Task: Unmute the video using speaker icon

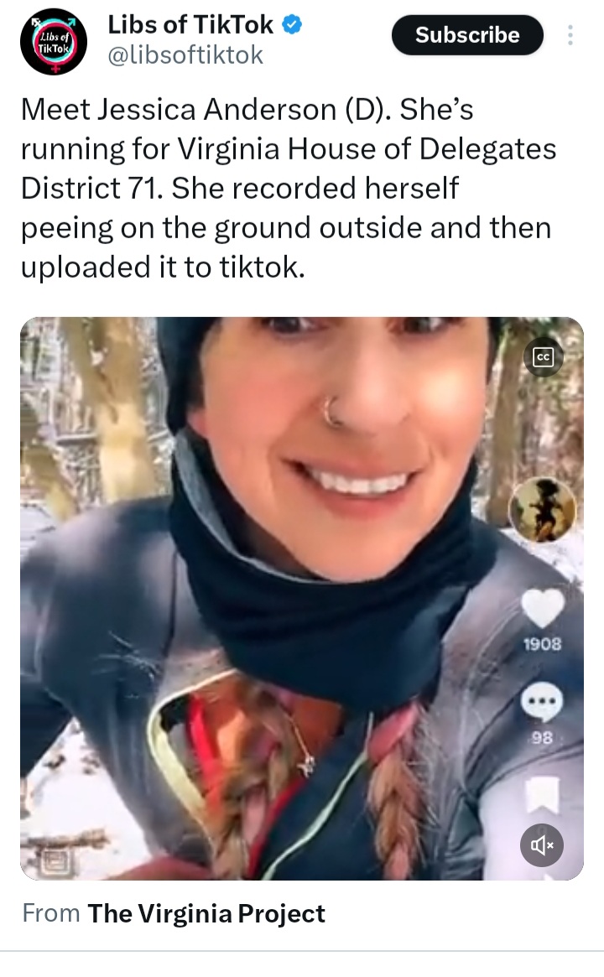Action: 542,845
